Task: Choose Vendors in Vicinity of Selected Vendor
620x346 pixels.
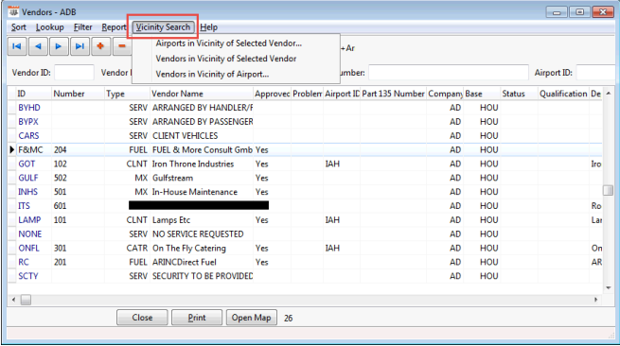Action: tap(226, 59)
